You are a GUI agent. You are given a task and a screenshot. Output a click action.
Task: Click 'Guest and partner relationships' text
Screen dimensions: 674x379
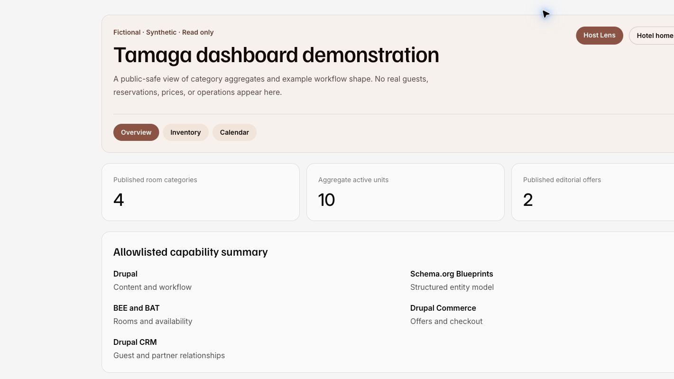point(169,355)
